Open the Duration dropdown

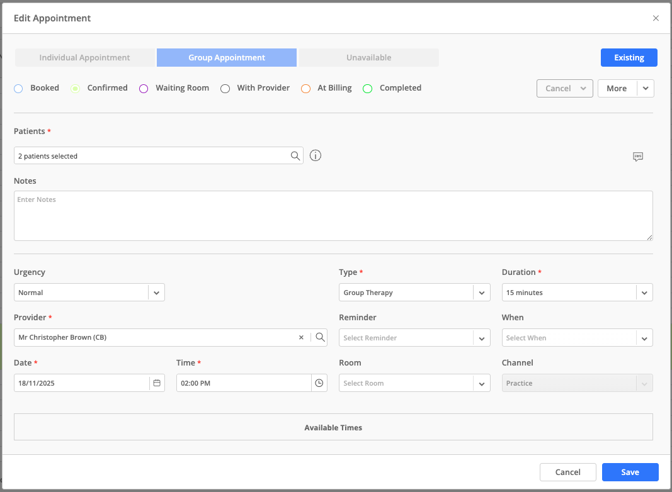pos(644,293)
